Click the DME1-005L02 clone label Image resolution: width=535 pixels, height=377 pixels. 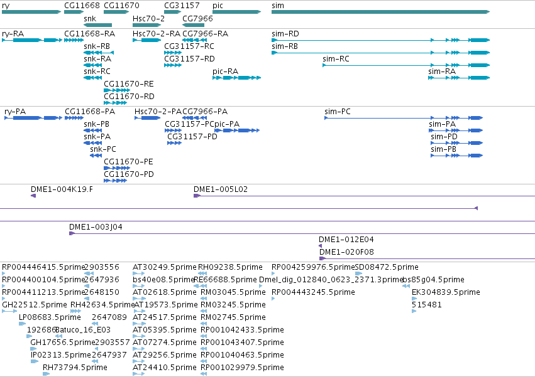click(221, 189)
